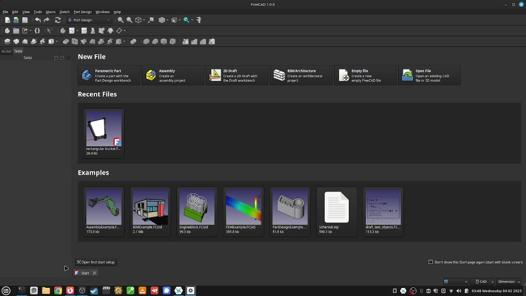Open the Sketch menu
This screenshot has width=526, height=296.
point(65,12)
